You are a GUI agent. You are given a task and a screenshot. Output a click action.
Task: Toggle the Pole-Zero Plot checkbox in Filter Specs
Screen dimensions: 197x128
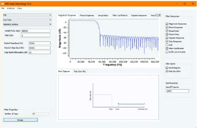tap(167, 71)
